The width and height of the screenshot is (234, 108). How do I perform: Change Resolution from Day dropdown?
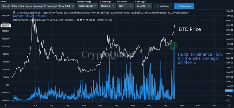pyautogui.click(x=126, y=6)
